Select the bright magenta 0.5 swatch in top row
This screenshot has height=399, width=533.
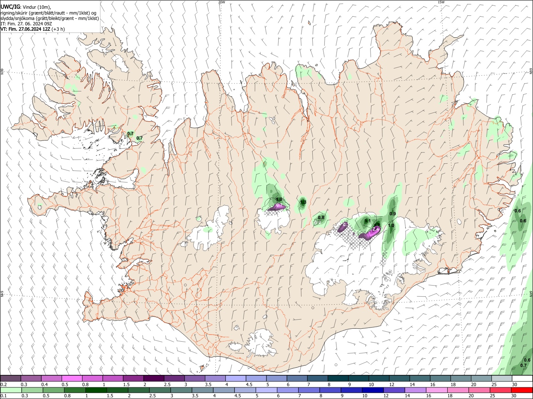[x=72, y=378]
